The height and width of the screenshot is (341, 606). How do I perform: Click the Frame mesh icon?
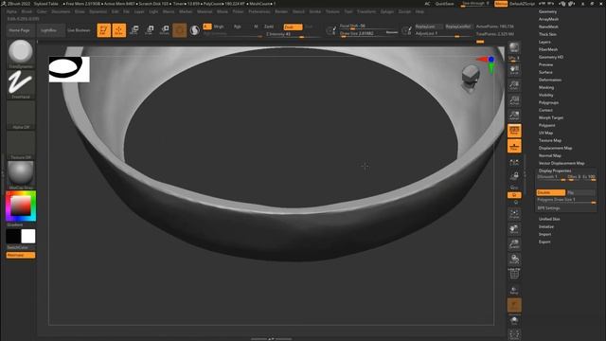pos(514,214)
